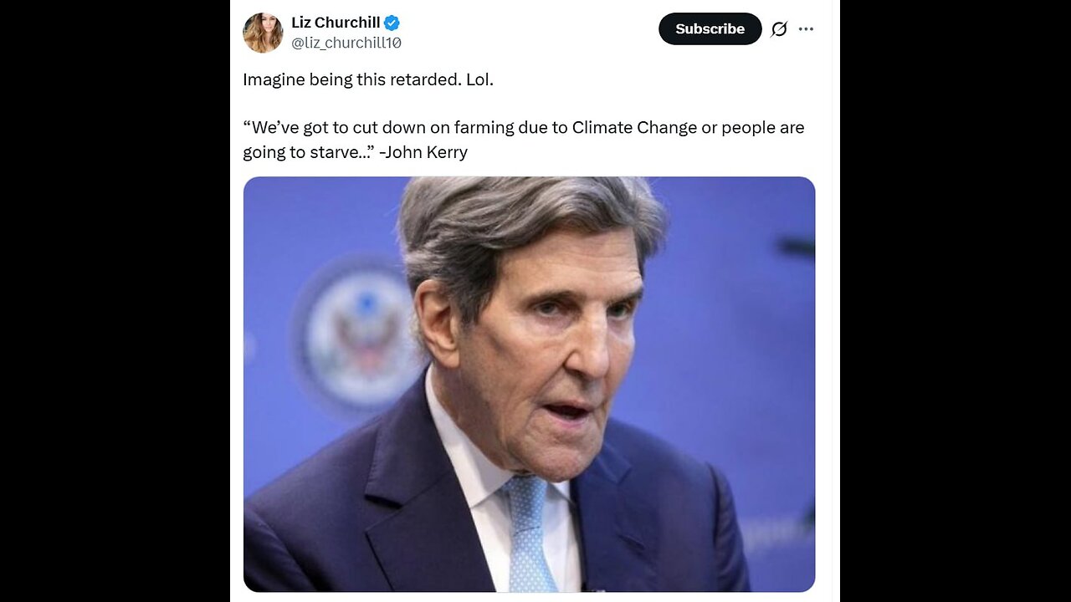Image resolution: width=1071 pixels, height=602 pixels.
Task: Click the @liz_churchill10 handle
Action: point(346,43)
